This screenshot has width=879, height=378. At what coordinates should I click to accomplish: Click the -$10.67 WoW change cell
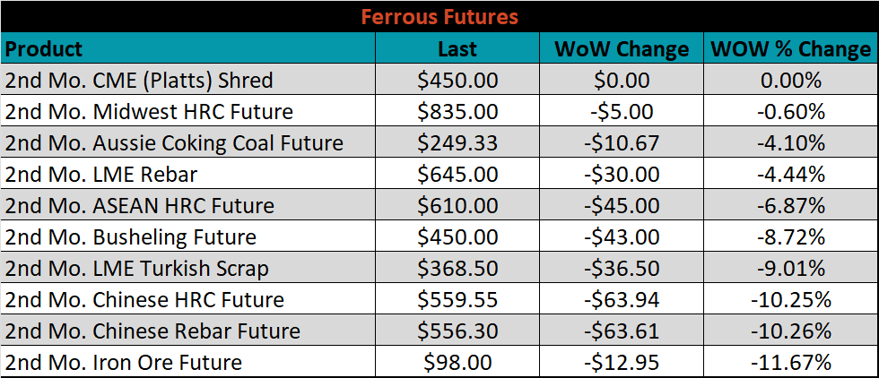click(x=621, y=142)
